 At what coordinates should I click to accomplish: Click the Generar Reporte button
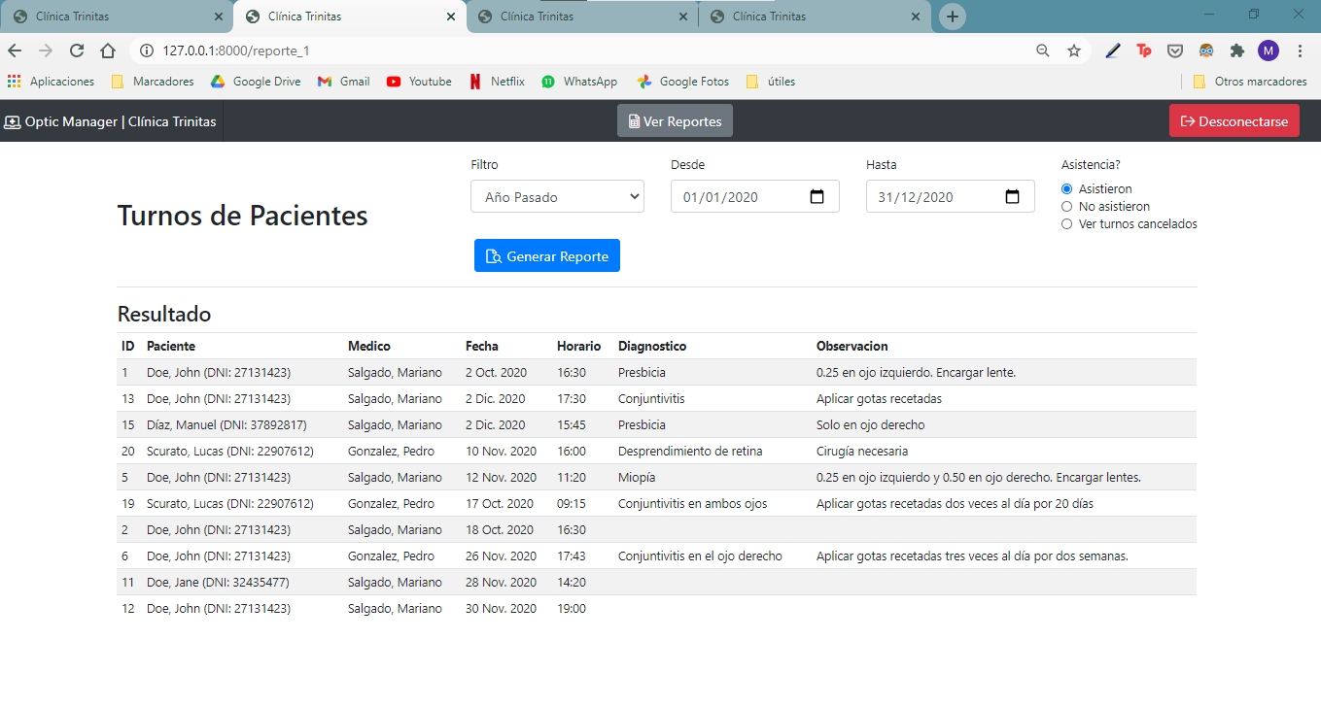547,256
